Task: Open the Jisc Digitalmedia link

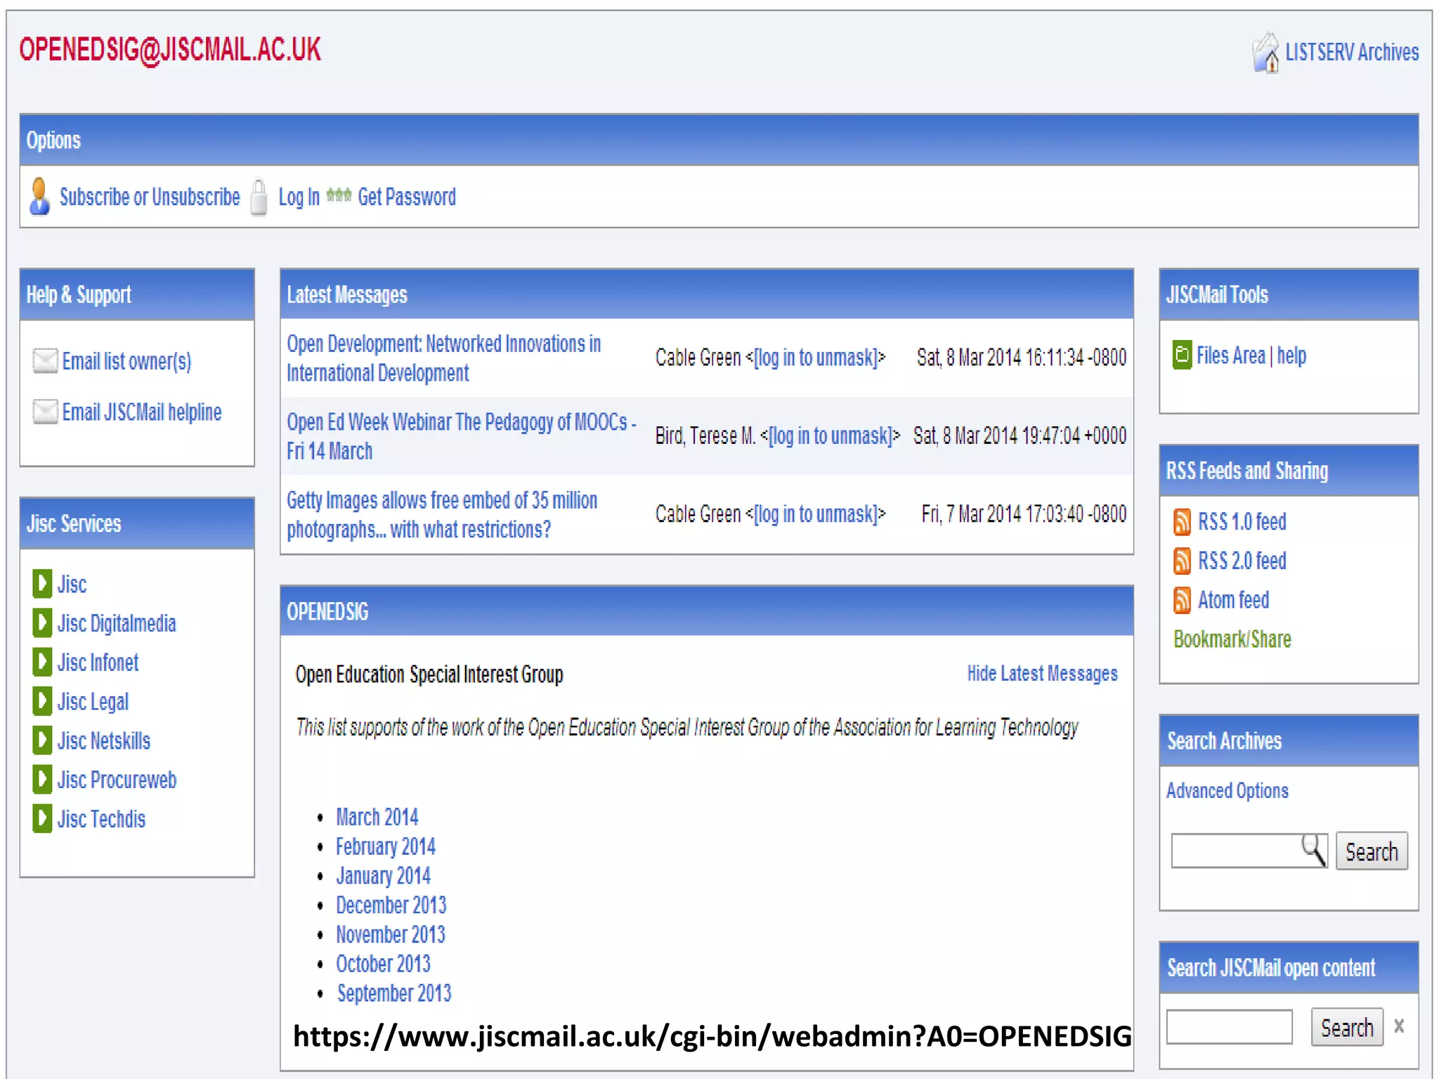Action: coord(117,624)
